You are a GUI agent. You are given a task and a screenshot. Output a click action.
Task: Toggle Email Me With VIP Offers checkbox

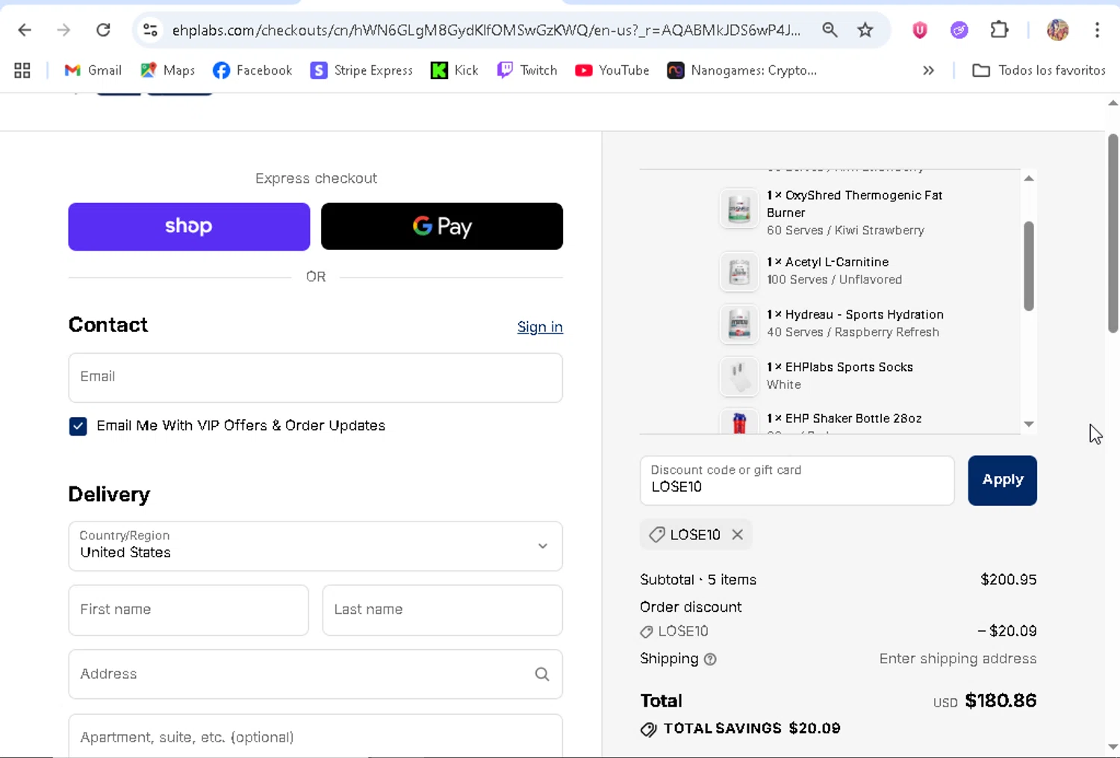[x=78, y=426]
